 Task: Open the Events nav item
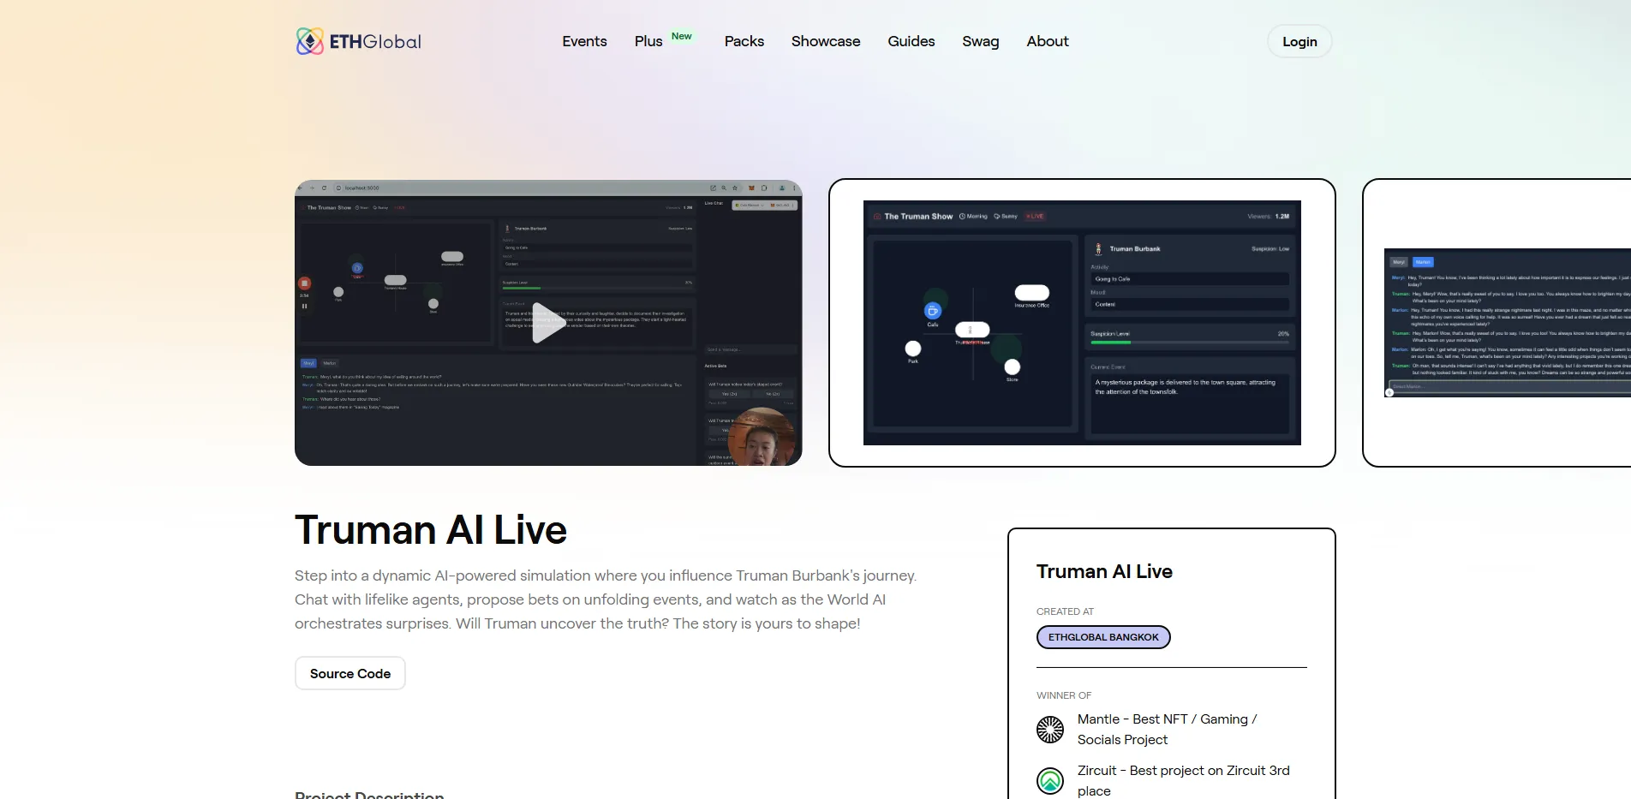coord(584,41)
